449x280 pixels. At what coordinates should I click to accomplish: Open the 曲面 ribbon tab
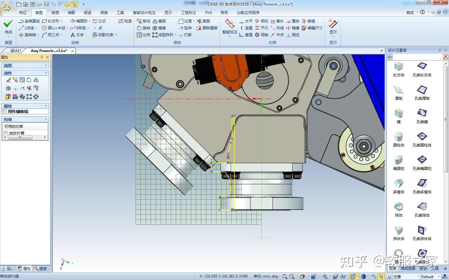coord(55,13)
